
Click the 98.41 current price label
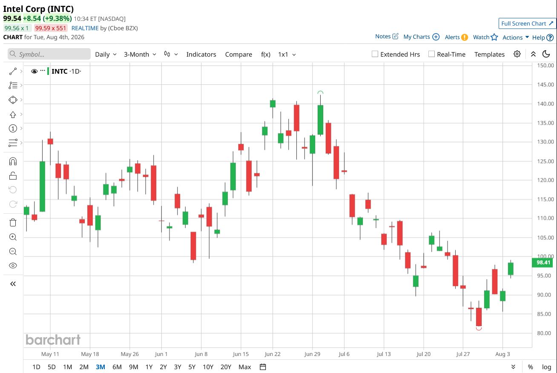tap(543, 262)
